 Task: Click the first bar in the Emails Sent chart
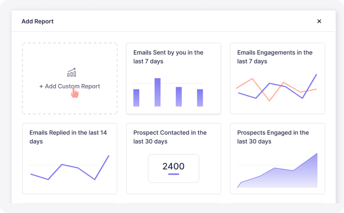point(137,98)
